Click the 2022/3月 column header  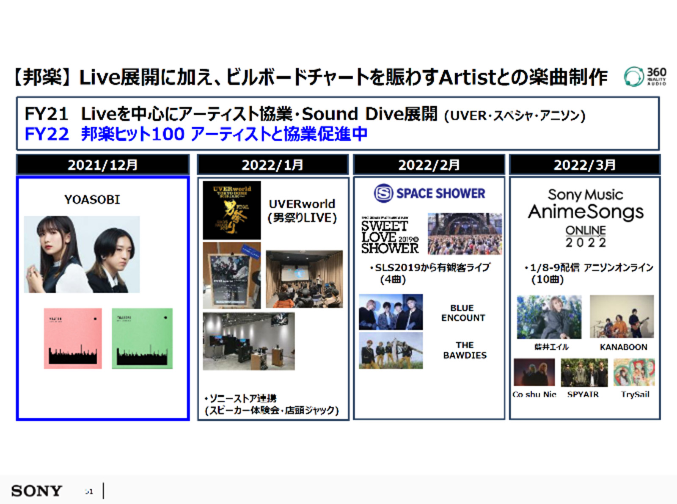(585, 165)
